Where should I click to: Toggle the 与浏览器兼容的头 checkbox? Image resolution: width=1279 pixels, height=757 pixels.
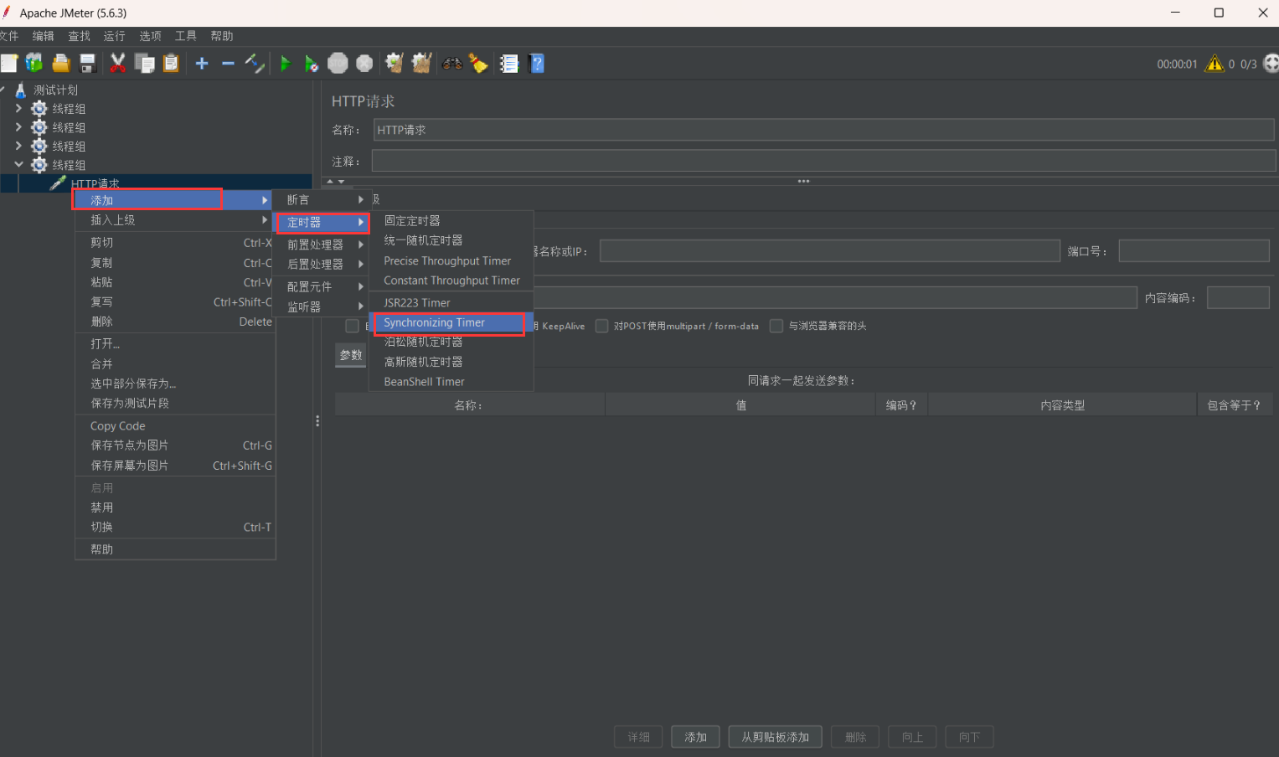click(776, 326)
